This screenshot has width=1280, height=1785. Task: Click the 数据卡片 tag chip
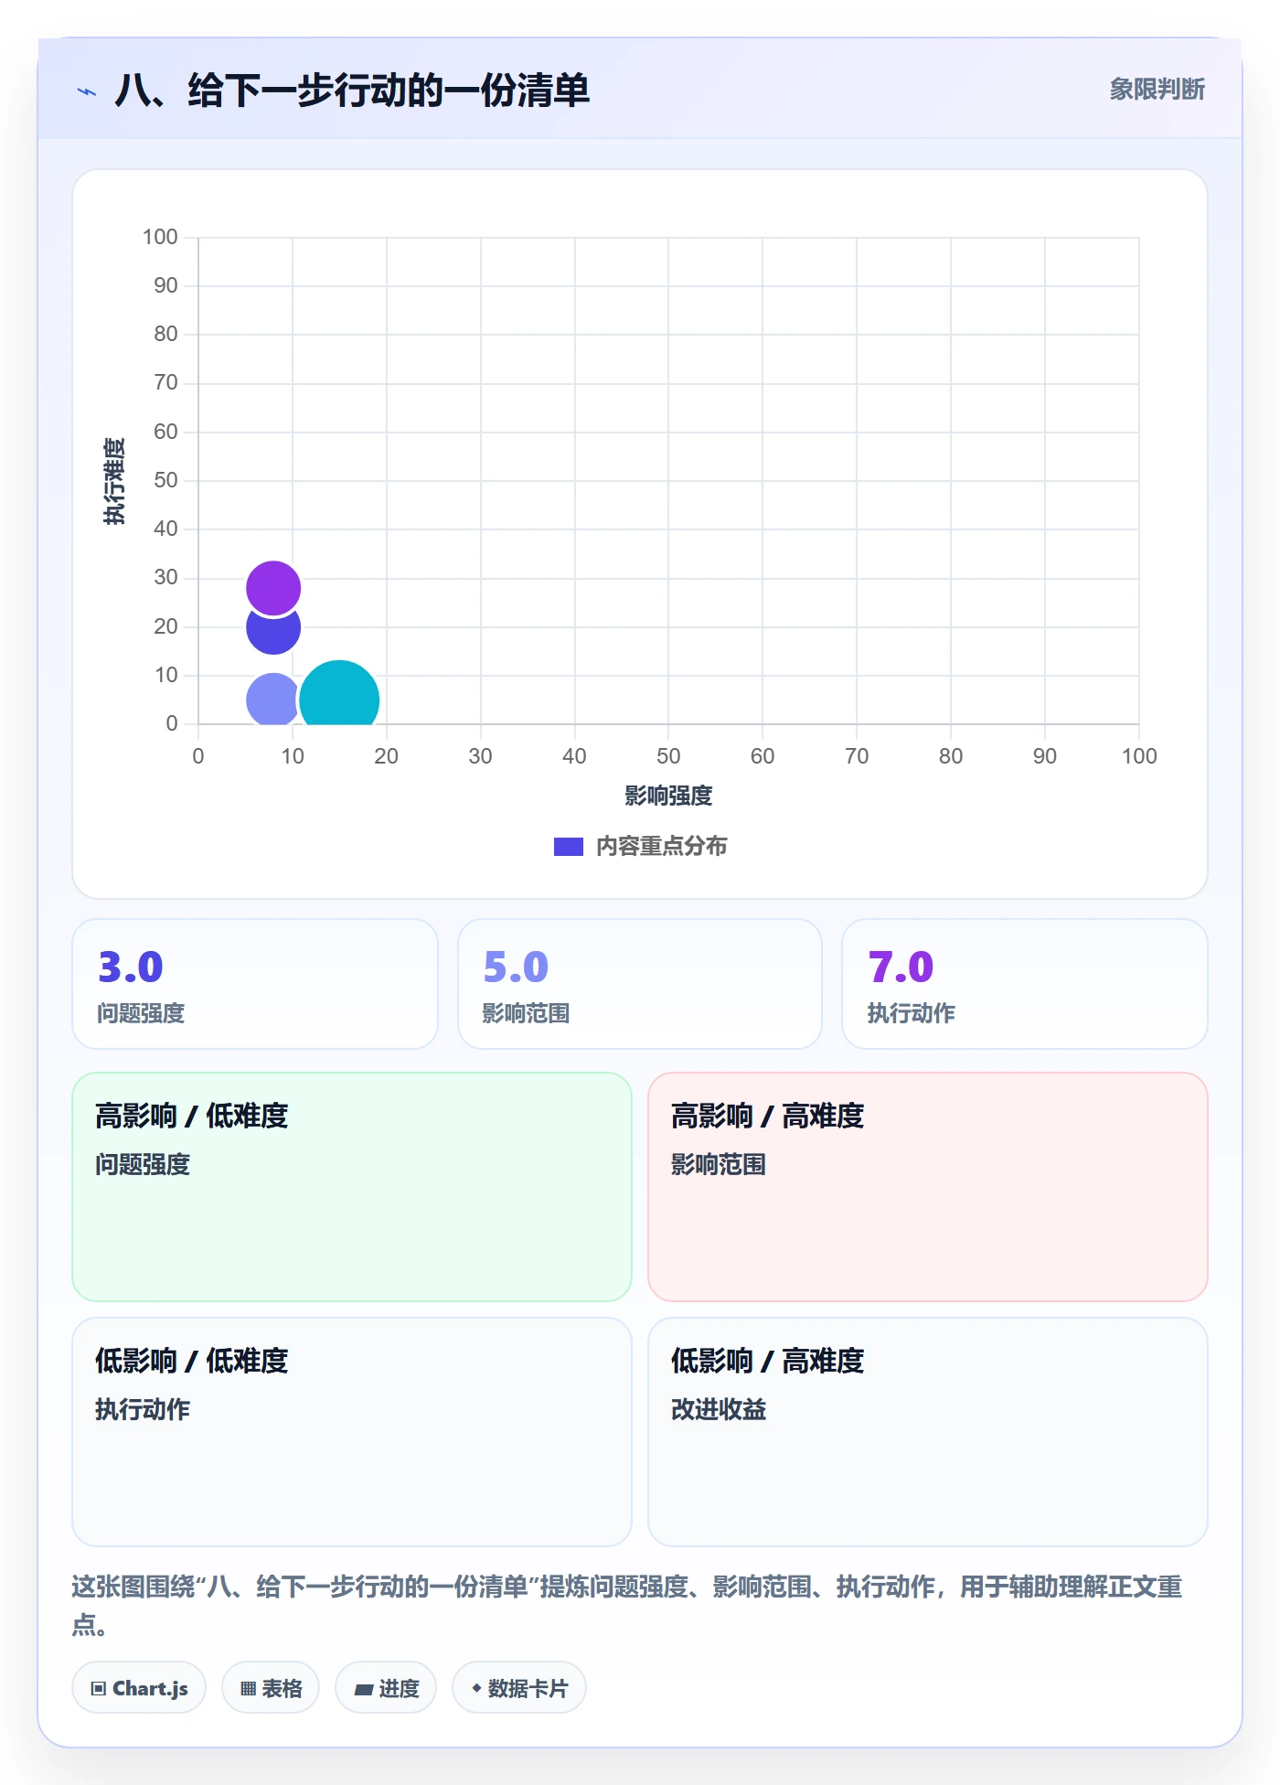pyautogui.click(x=519, y=1688)
